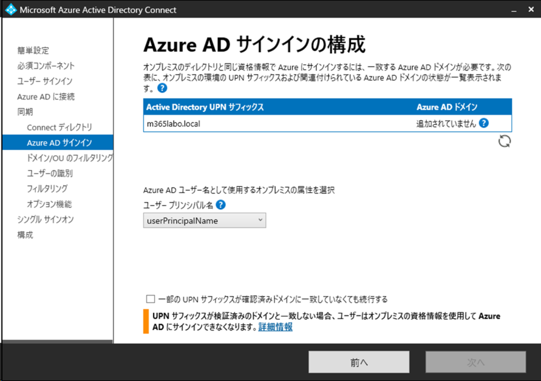Click the 同期 sidebar item

tap(25, 112)
